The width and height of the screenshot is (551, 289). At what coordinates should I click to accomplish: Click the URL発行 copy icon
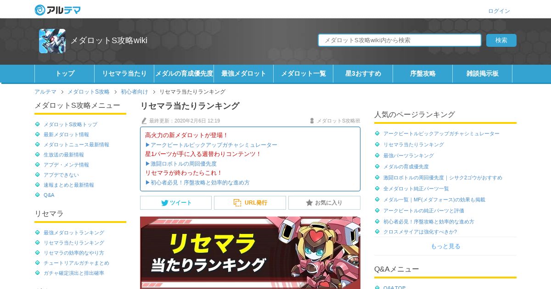tap(237, 203)
